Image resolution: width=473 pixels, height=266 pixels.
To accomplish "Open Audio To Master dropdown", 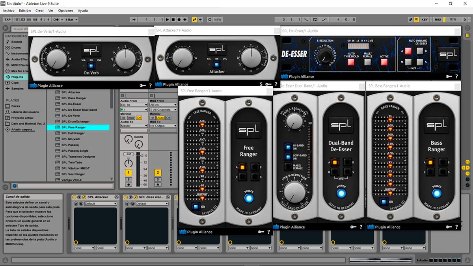I will click(x=133, y=126).
